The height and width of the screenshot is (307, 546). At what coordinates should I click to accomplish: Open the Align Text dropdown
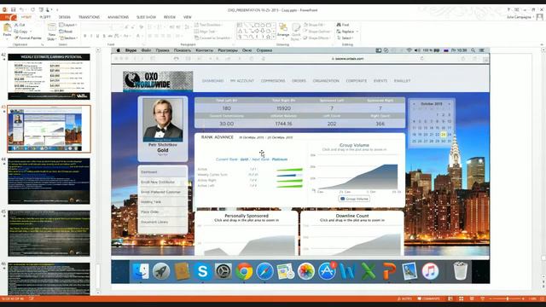[206, 32]
